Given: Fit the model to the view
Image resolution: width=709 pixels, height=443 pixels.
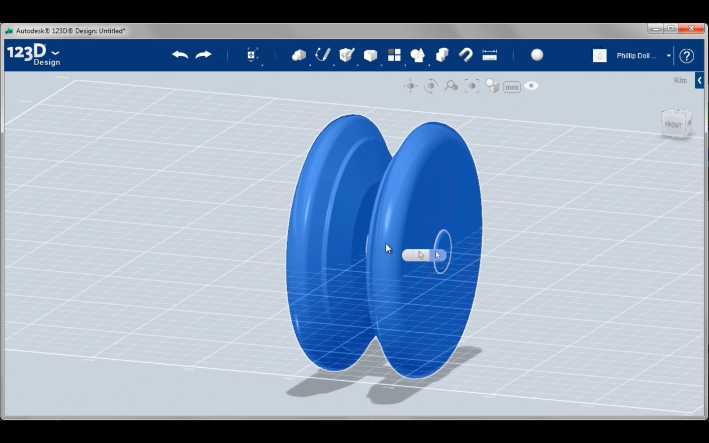Looking at the screenshot, I should [x=472, y=86].
